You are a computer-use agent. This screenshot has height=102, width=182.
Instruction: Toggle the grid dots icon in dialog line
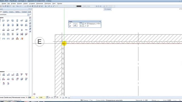[x=57, y=97]
